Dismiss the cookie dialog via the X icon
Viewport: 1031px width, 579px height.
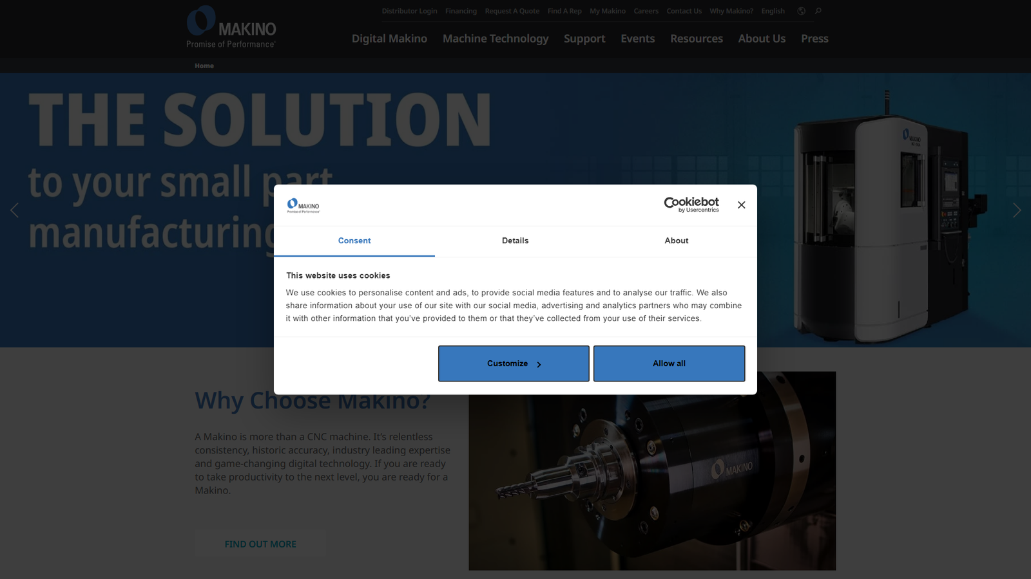(x=741, y=205)
